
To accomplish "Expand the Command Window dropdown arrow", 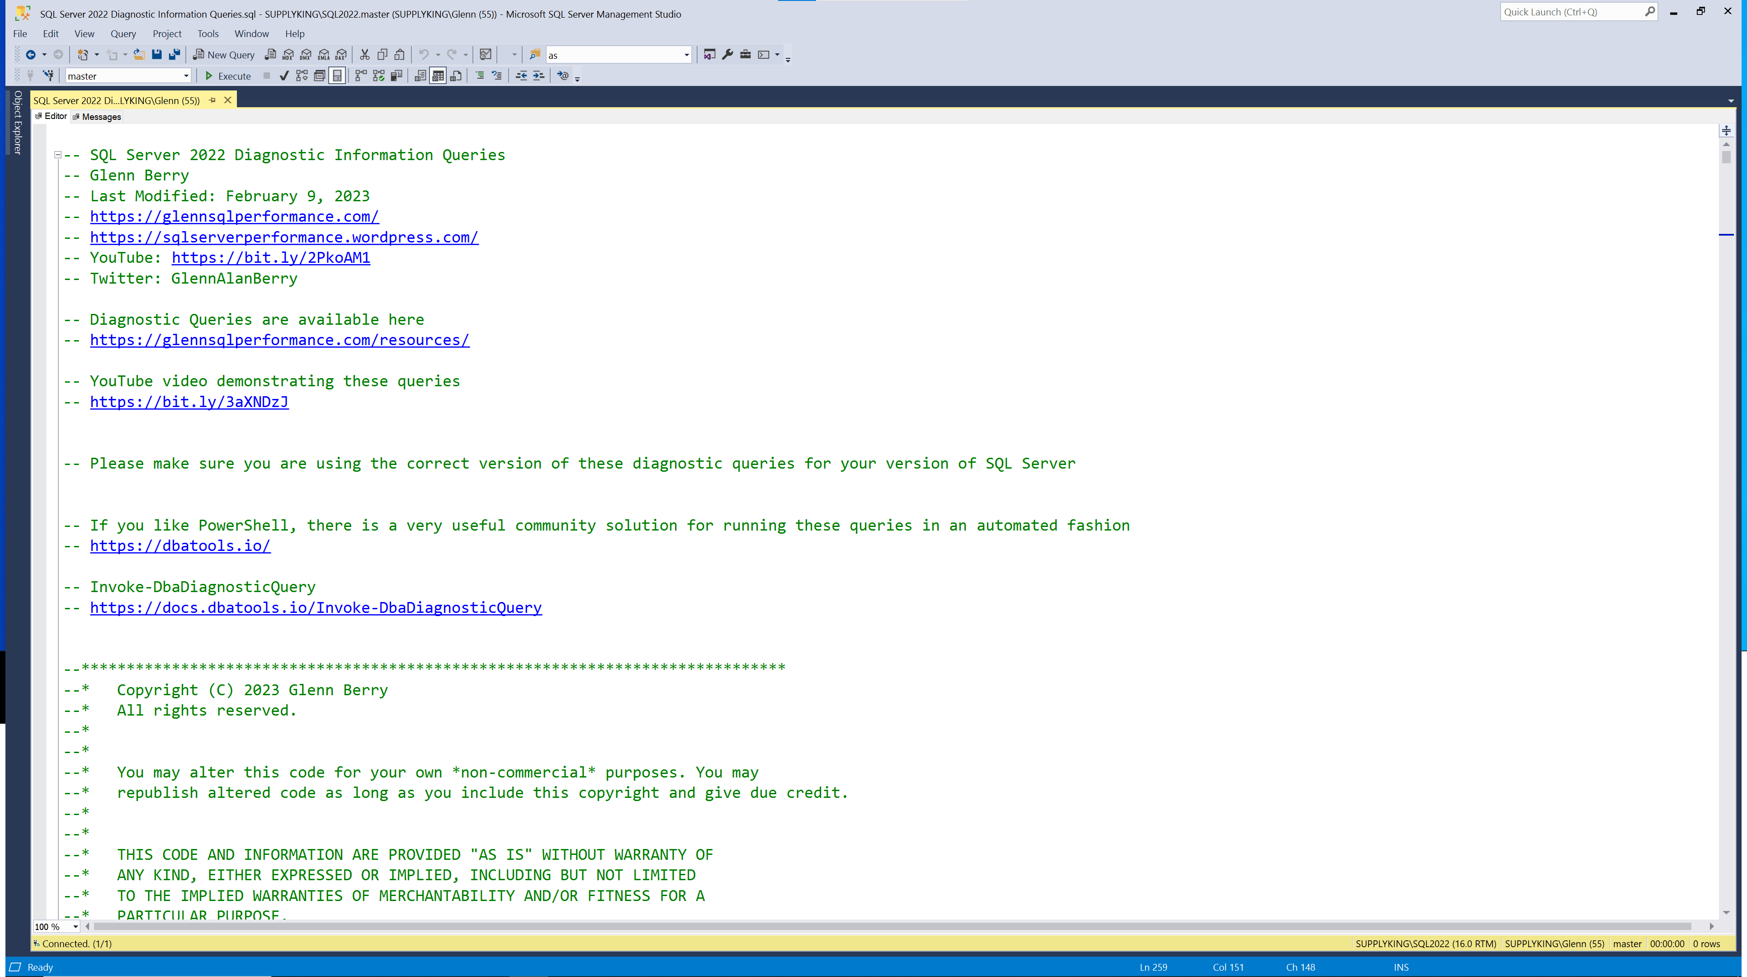I will (x=777, y=55).
